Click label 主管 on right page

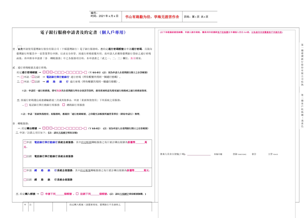point(270,154)
